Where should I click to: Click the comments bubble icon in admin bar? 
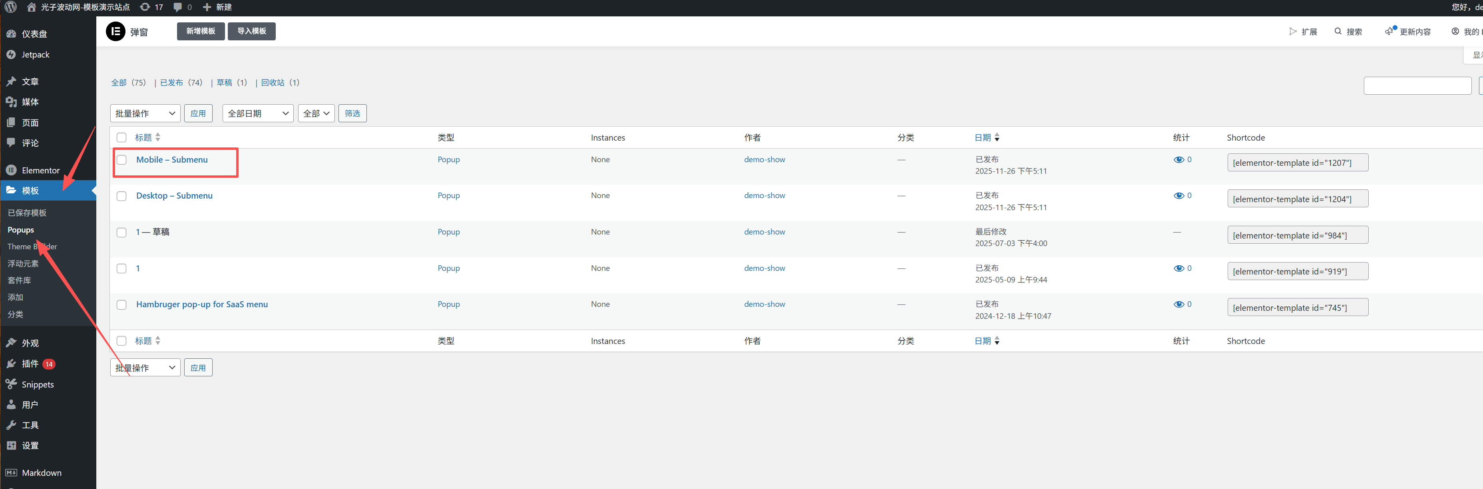(178, 7)
